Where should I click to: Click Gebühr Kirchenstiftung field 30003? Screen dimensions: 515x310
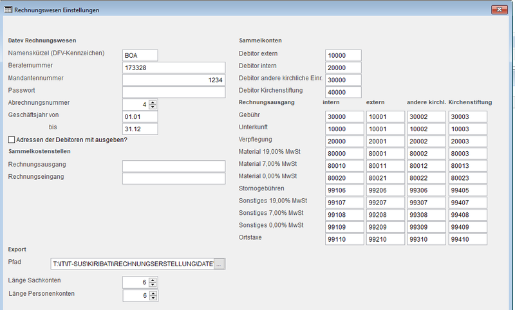click(468, 117)
